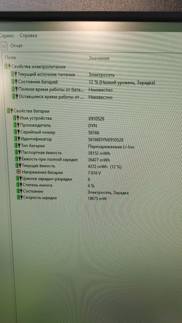182x323 pixels.
Task: Select the Степень износа field label
Action: [38, 185]
